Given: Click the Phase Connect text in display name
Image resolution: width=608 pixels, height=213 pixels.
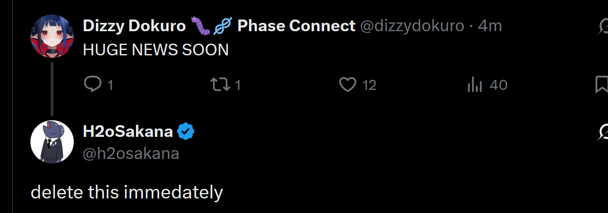Looking at the screenshot, I should 296,26.
